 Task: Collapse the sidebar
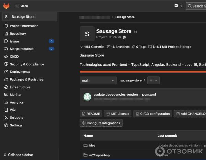pyautogui.click(x=19, y=155)
